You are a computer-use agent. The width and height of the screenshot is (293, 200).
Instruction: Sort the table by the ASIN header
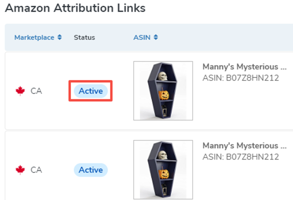[142, 38]
